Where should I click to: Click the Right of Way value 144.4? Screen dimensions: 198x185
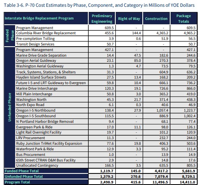pyautogui.click(x=136, y=33)
